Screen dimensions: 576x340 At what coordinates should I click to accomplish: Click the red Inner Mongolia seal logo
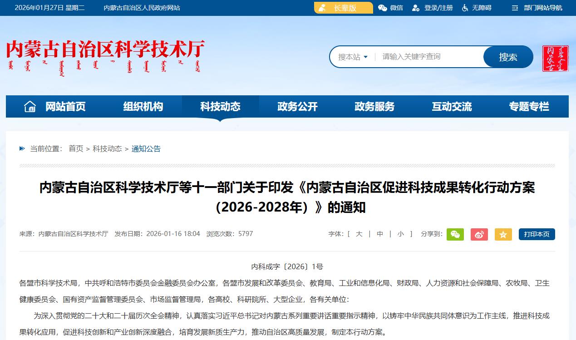coord(555,59)
